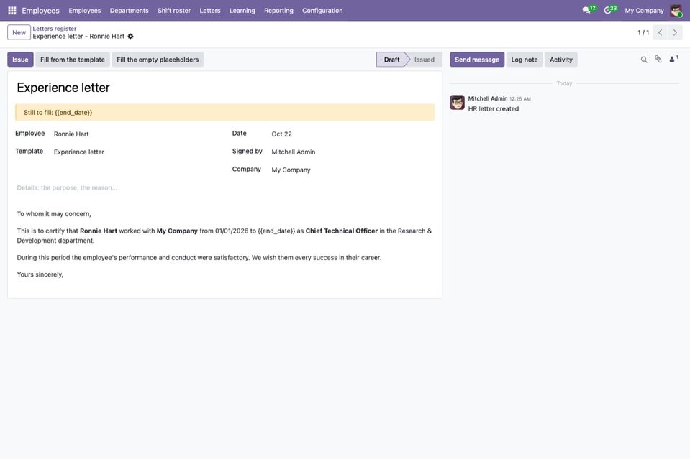Open the Date field Oct 22
The width and height of the screenshot is (690, 459).
click(353, 134)
